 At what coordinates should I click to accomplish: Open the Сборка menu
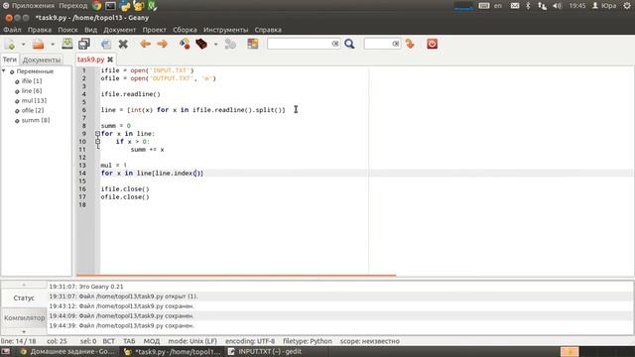pos(185,30)
